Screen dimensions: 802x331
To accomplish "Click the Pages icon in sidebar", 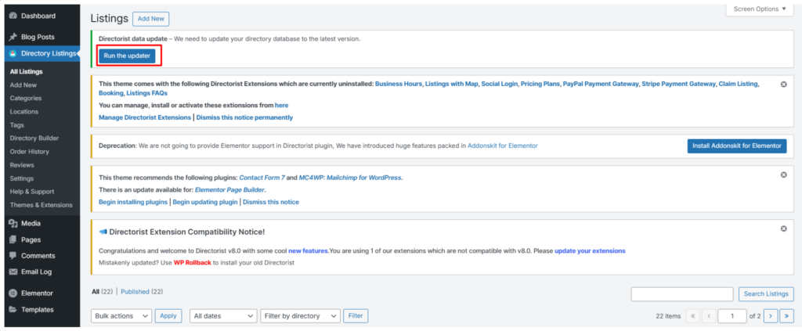I will [13, 239].
